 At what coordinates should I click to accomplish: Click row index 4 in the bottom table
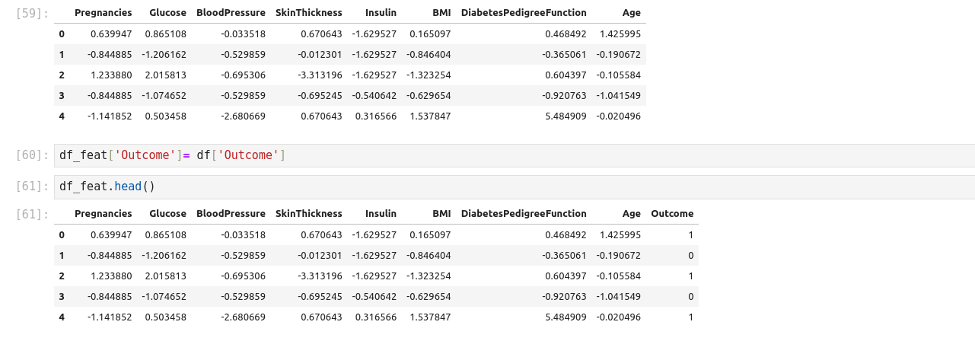click(62, 317)
